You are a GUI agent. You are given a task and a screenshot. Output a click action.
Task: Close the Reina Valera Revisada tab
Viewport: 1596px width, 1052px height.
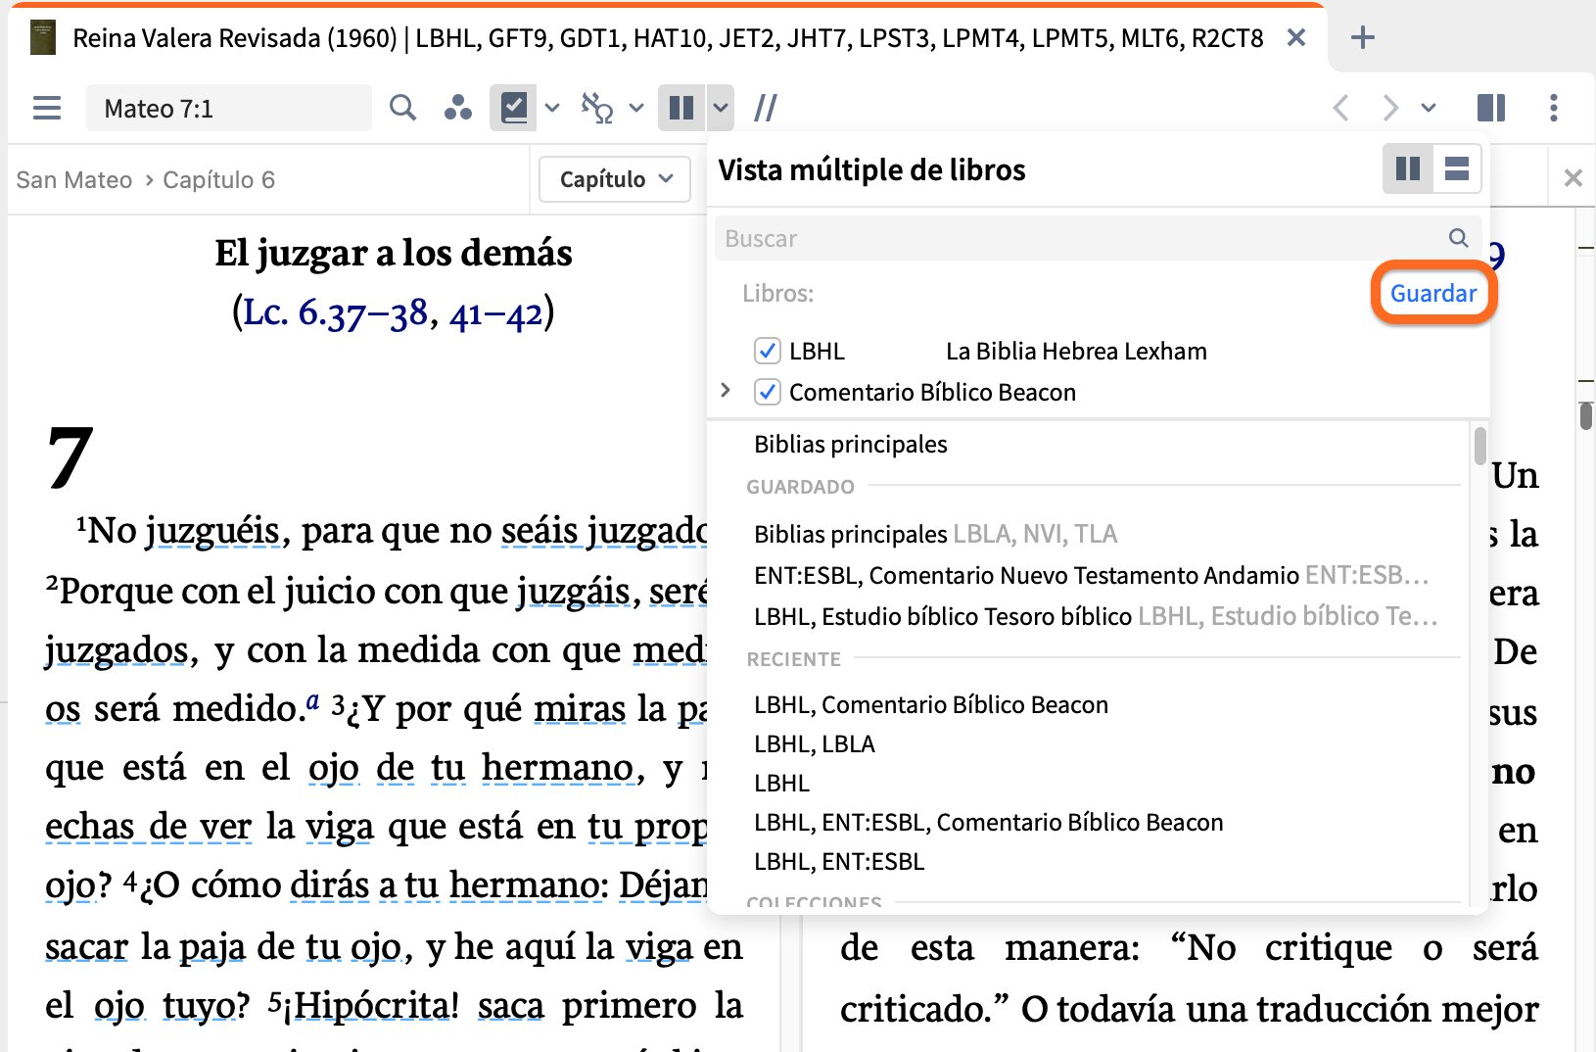[1296, 38]
